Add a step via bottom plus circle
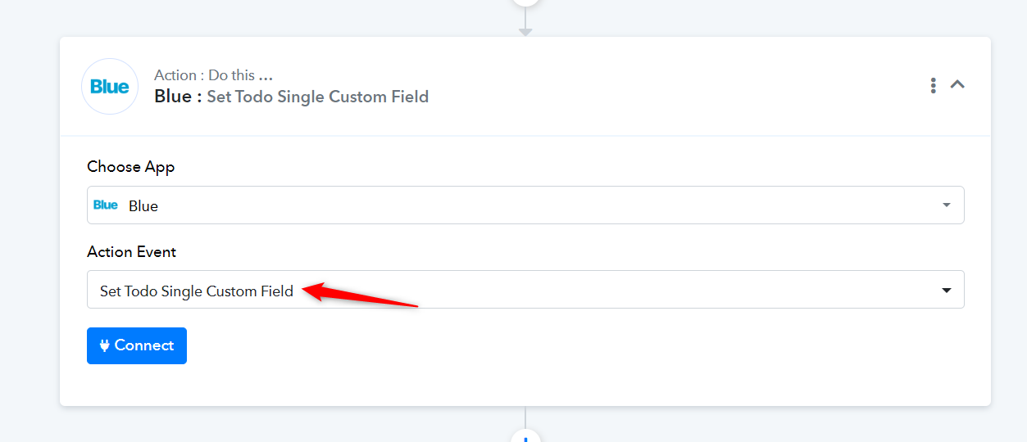Image resolution: width=1027 pixels, height=442 pixels. coord(525,437)
